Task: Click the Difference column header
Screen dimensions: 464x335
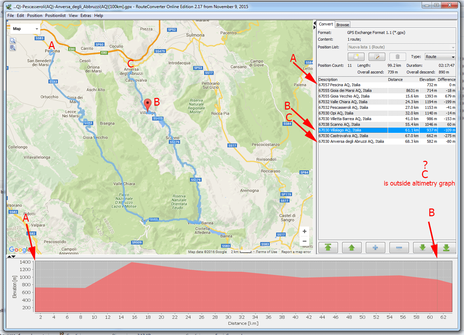Action: tap(447, 80)
